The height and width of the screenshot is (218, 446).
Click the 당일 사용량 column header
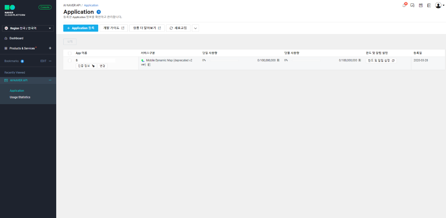pyautogui.click(x=210, y=53)
